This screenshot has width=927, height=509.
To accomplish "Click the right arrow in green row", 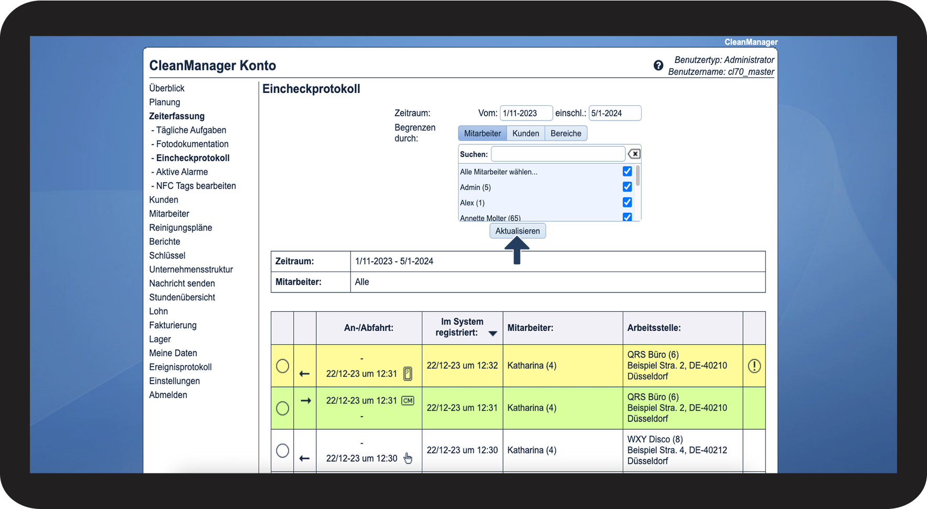I will 305,400.
